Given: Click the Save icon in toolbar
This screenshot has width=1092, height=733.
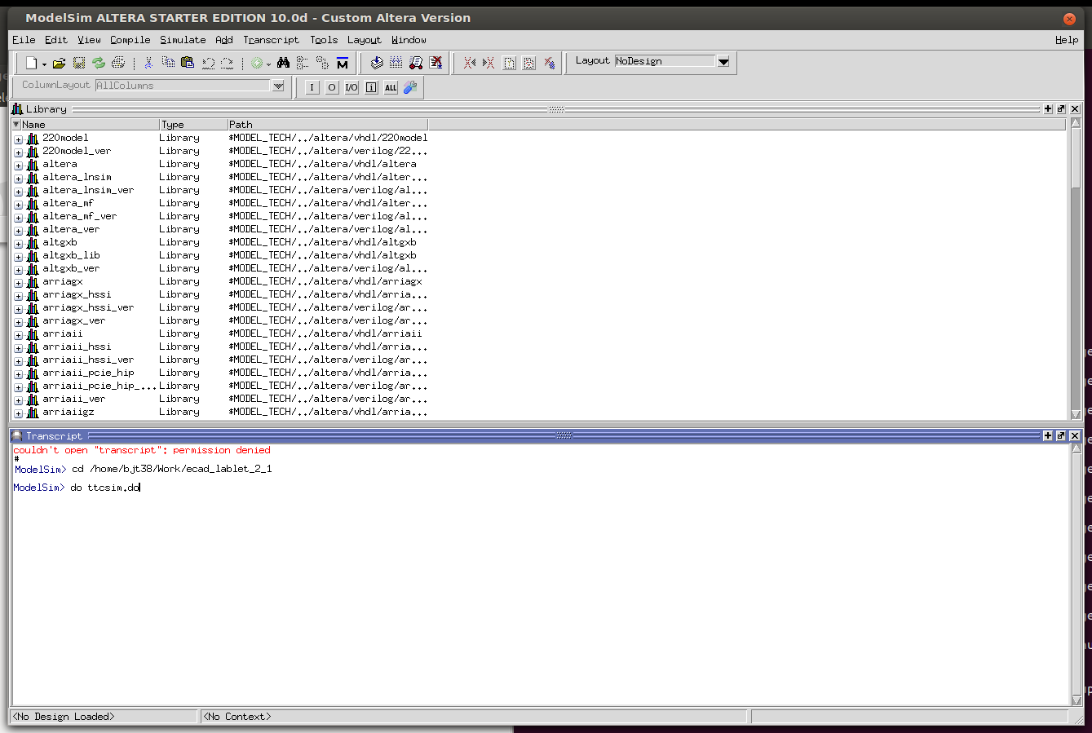Looking at the screenshot, I should click(x=79, y=63).
